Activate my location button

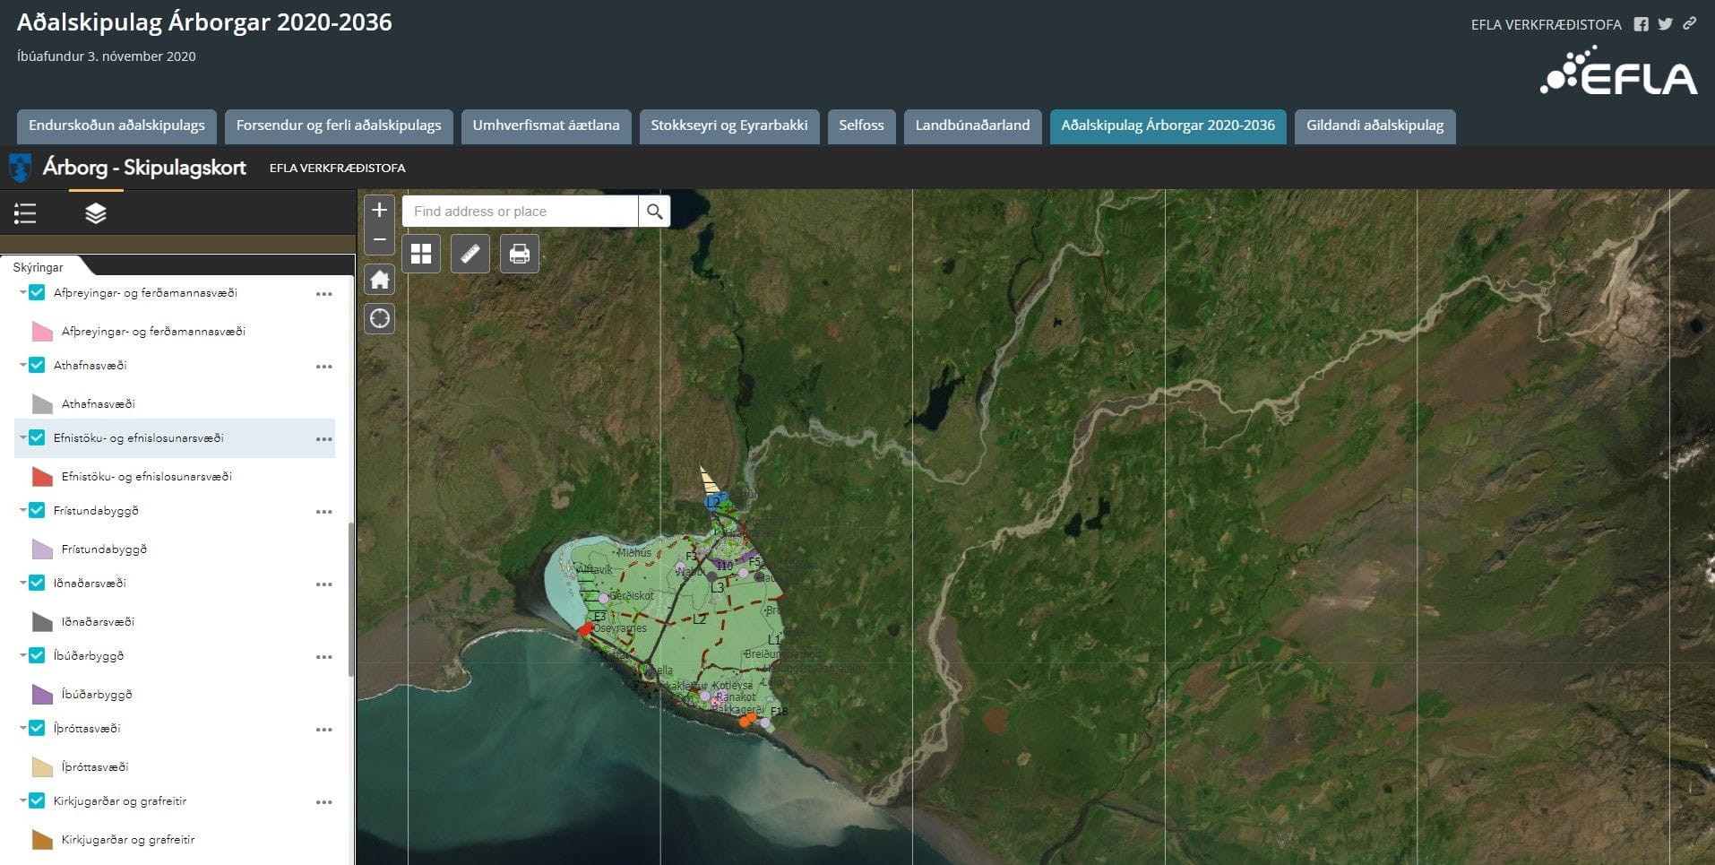point(379,318)
